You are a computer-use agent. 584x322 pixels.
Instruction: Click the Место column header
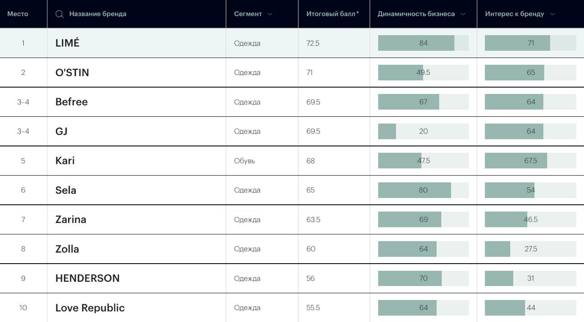[18, 14]
